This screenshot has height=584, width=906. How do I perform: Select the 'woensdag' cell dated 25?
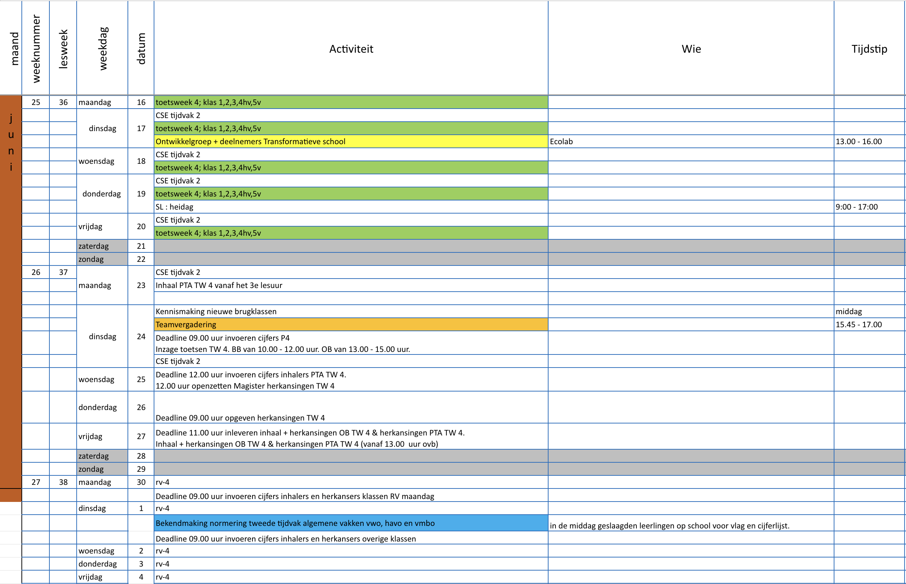tap(102, 380)
